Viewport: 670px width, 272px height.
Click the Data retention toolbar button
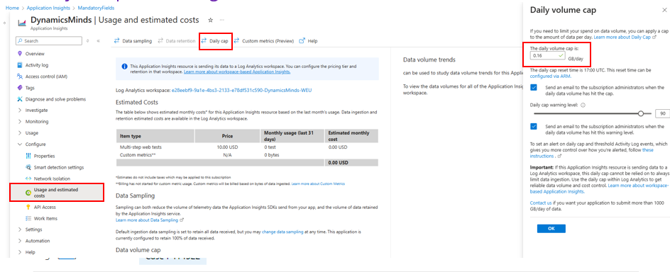pos(177,41)
